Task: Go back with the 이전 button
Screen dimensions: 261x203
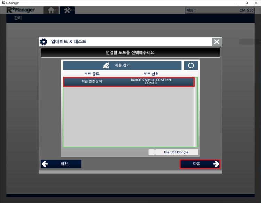Action: (x=61, y=164)
